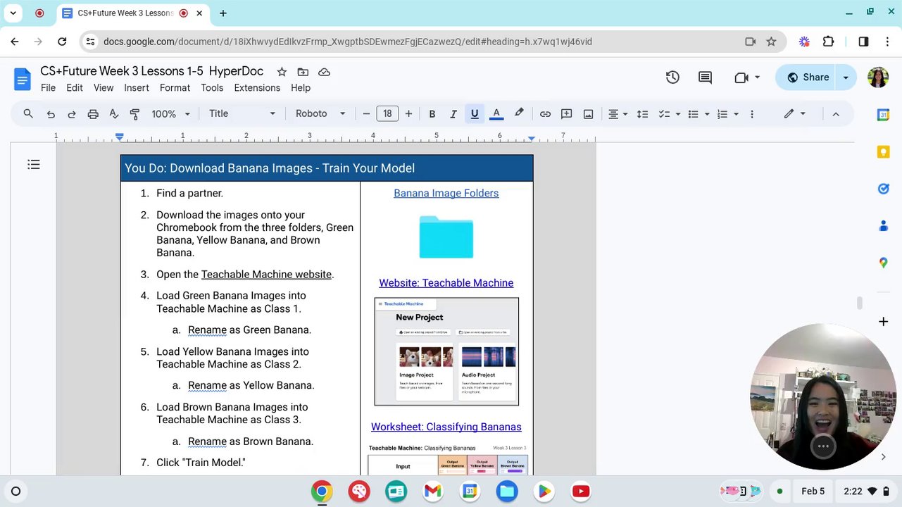Image resolution: width=902 pixels, height=507 pixels.
Task: Open the Title paragraph style dropdown
Action: coord(242,114)
